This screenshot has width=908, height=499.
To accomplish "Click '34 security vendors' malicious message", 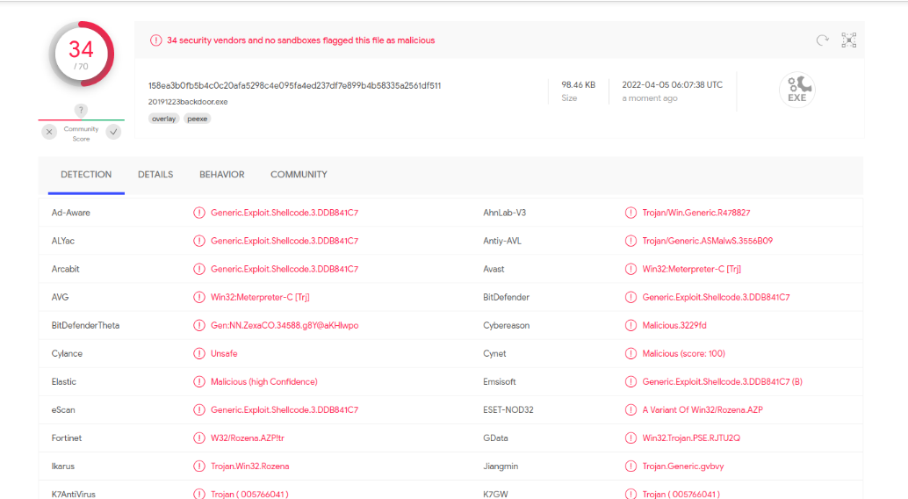I will click(300, 40).
